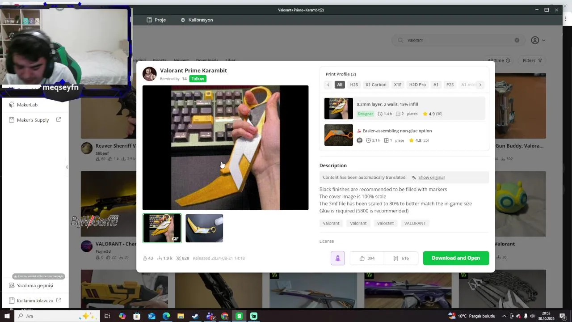Open the volume control in tray
Viewport: 572px width, 322px height.
(532, 316)
